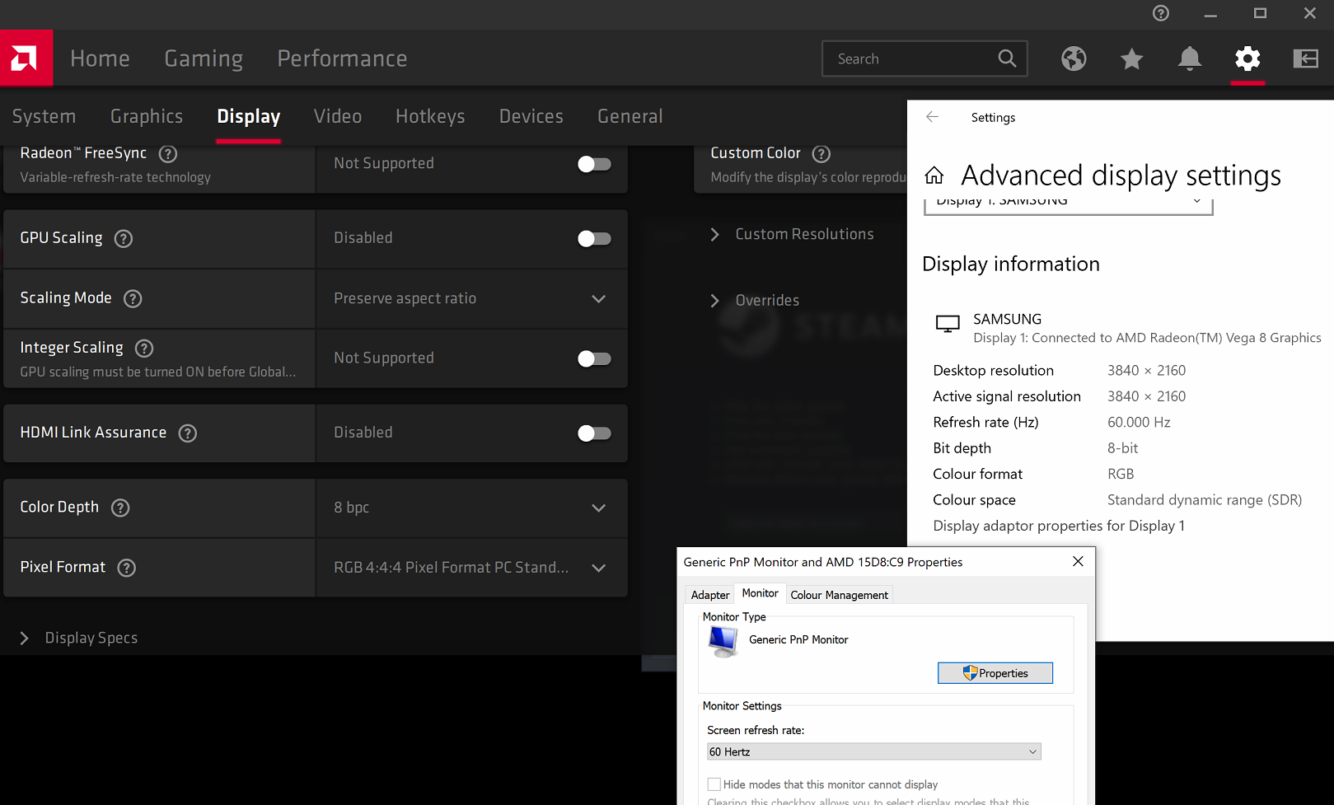This screenshot has height=805, width=1334.
Task: Open the AMD help question icon
Action: 1161,13
